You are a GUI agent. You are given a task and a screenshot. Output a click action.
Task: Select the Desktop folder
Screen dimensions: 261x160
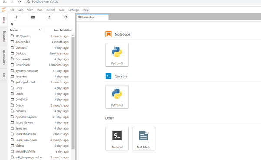(x=39, y=53)
